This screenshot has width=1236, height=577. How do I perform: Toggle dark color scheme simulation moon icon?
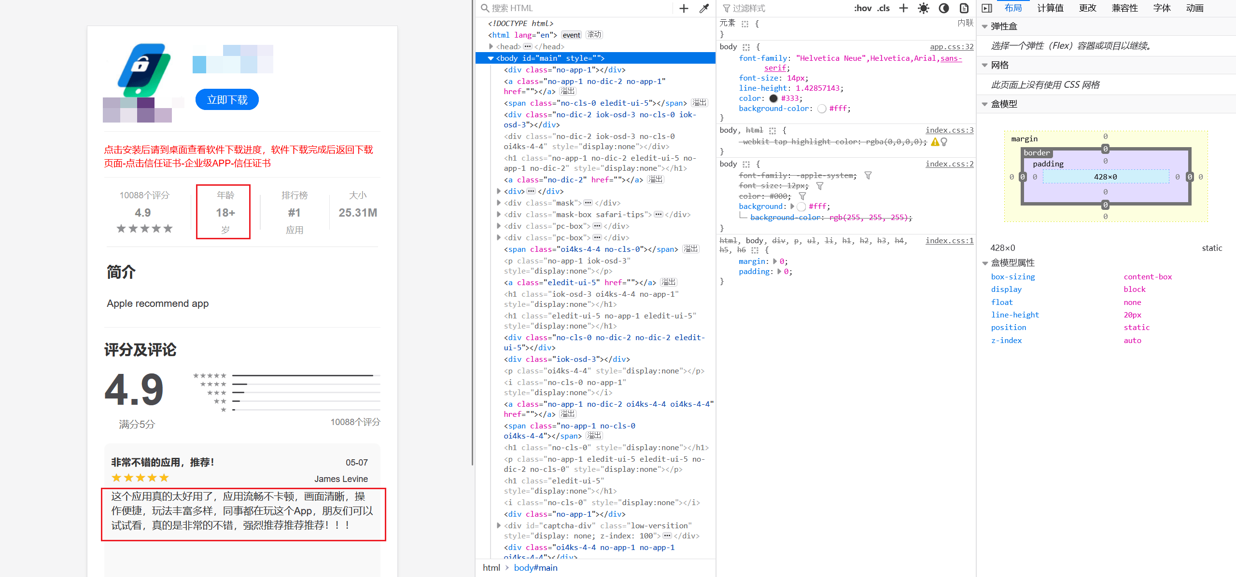[943, 8]
